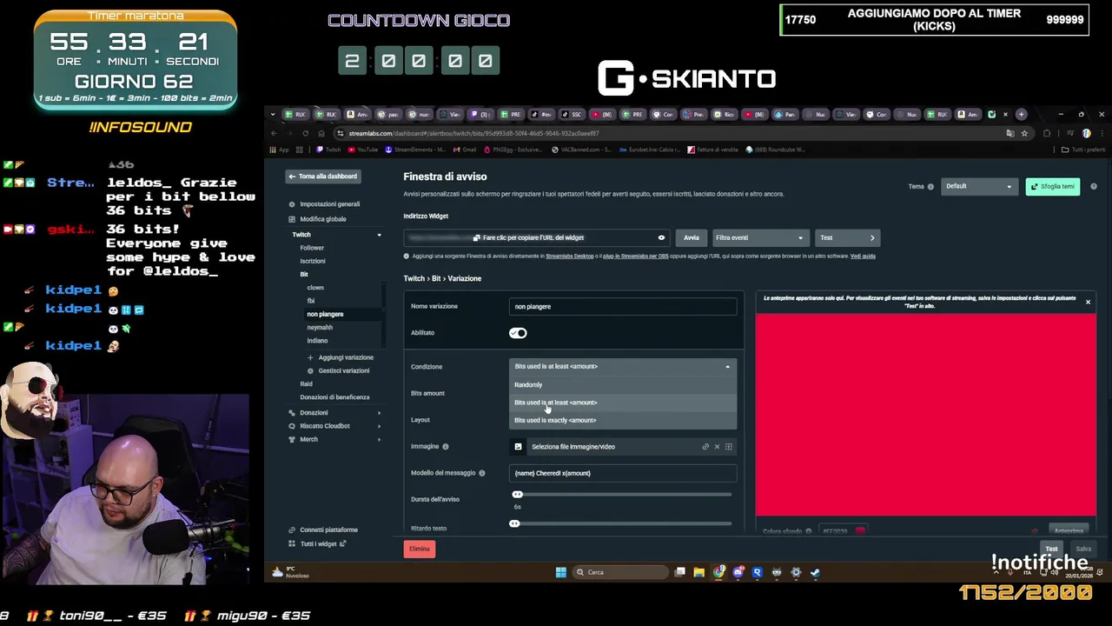Select Iscrizioni in the sidebar
The width and height of the screenshot is (1112, 626).
[313, 261]
